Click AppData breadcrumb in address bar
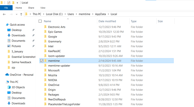Screen dimensions: 194x107 pos(100,14)
